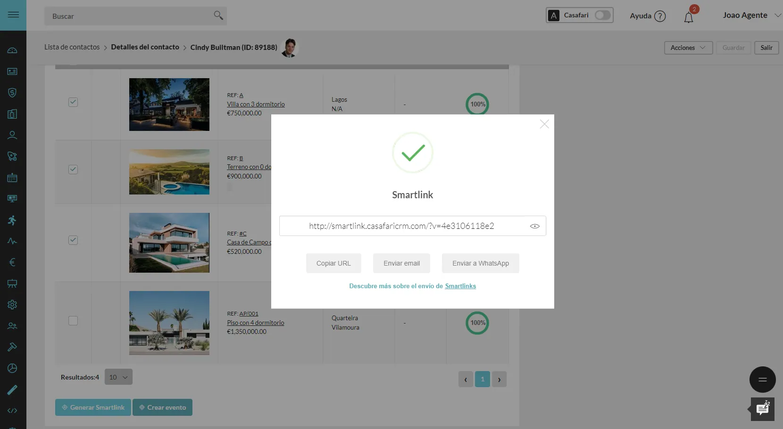
Task: Open the Smartlinks info link
Action: click(x=460, y=286)
